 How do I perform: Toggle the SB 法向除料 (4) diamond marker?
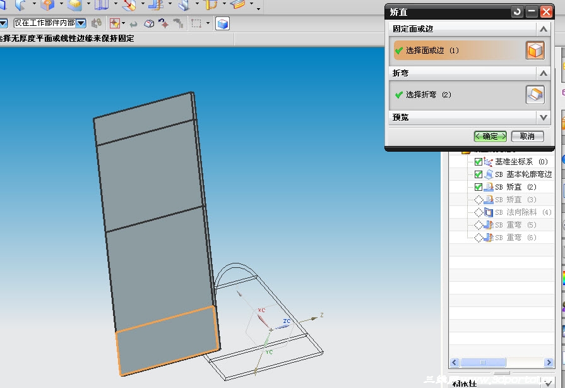coord(479,212)
